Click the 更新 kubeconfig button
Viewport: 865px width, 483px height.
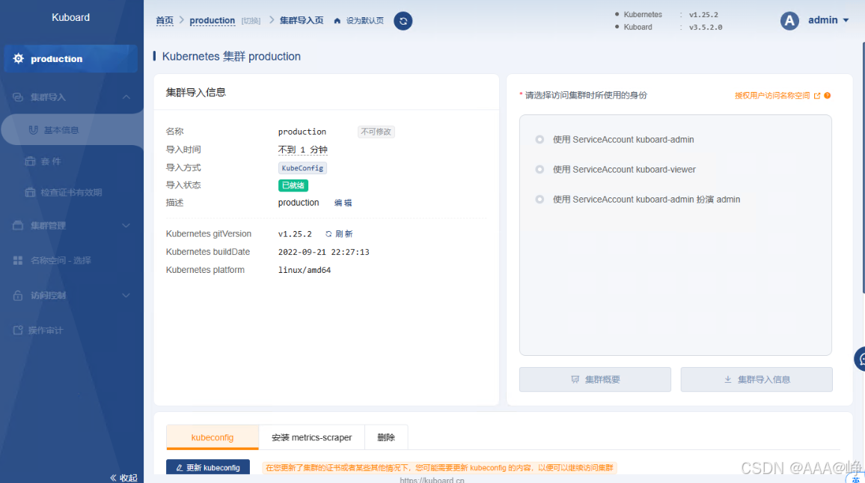tap(208, 467)
